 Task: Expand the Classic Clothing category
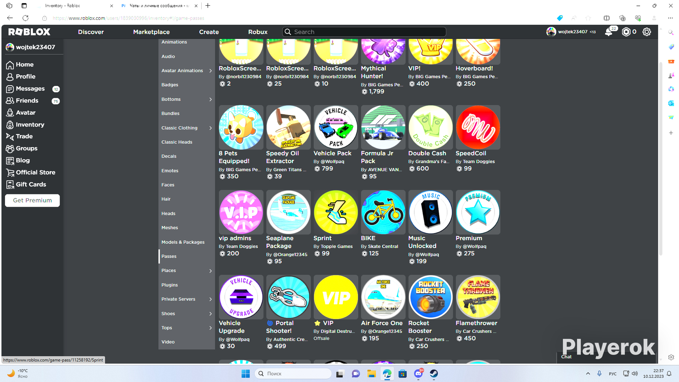pyautogui.click(x=210, y=128)
